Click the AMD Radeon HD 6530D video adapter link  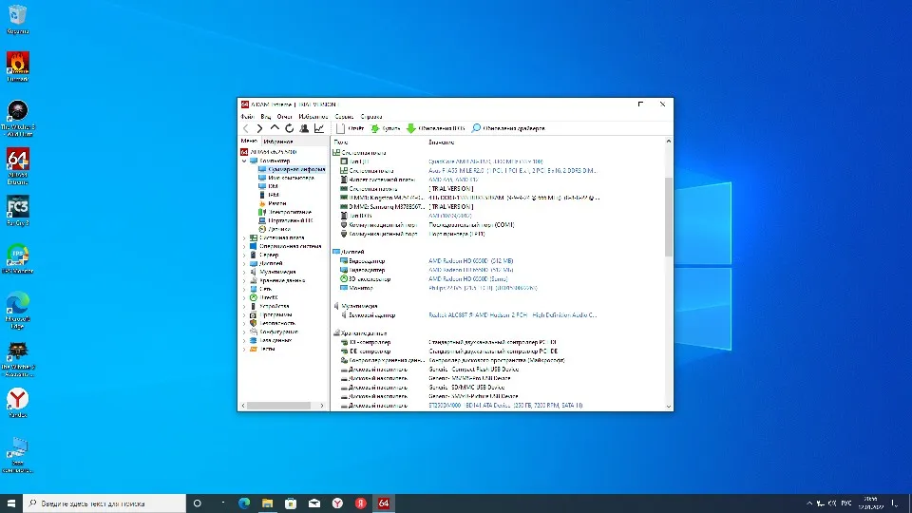(x=468, y=260)
